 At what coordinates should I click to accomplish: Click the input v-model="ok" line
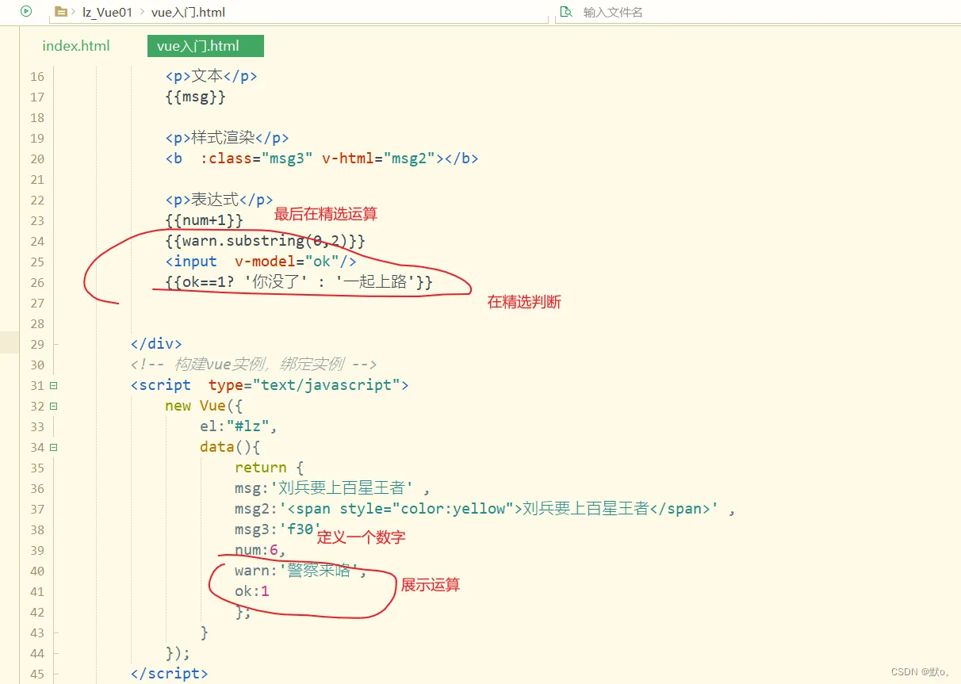point(261,262)
